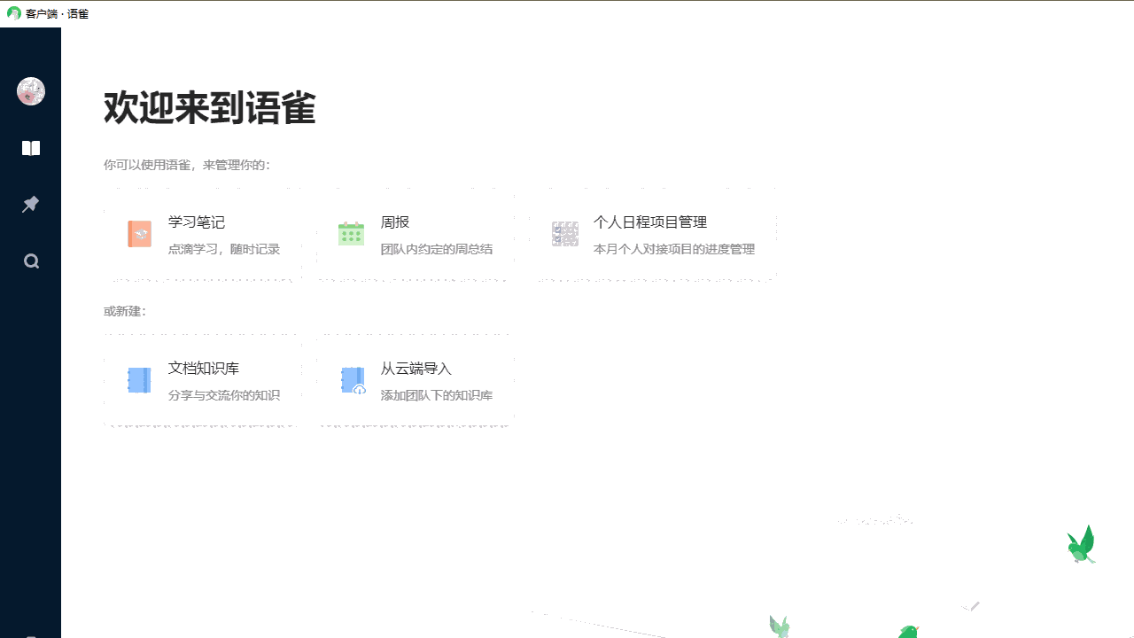
Task: Click the green Yuque logo in title bar
Action: 13,13
